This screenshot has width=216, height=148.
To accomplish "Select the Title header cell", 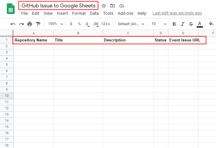I will click(x=78, y=40).
